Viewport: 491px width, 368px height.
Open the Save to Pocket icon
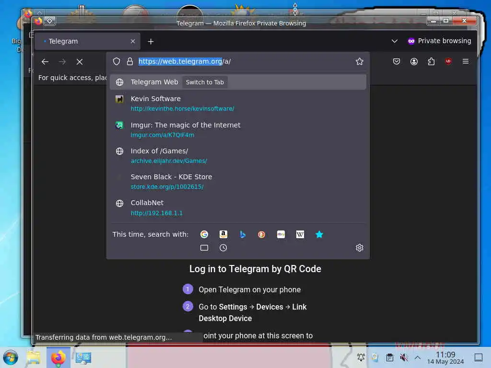pyautogui.click(x=397, y=61)
